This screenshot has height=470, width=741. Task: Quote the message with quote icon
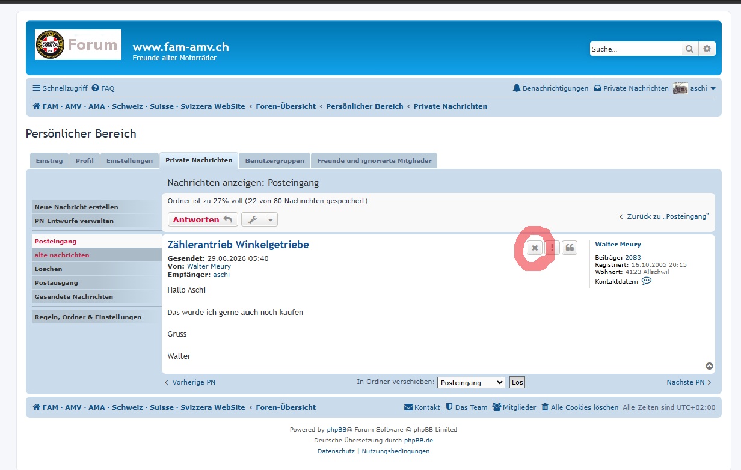click(x=570, y=248)
